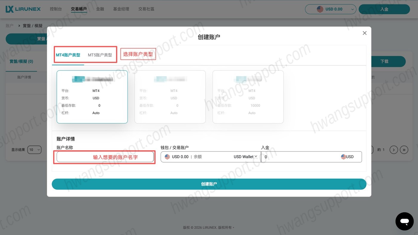Click the 账户详情 section heading
The image size is (418, 235).
[66, 139]
